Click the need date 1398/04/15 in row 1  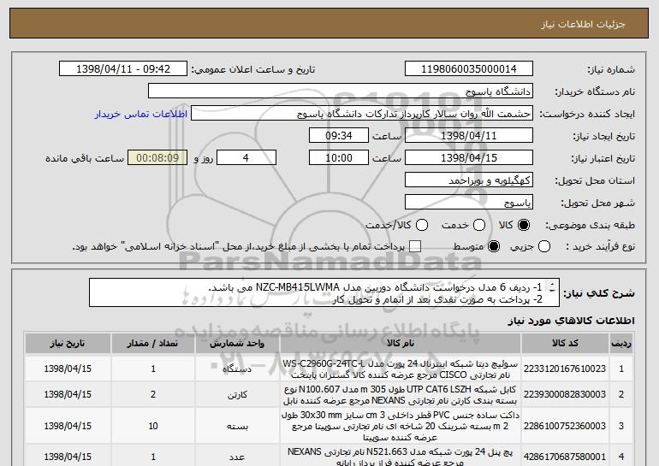pos(68,369)
